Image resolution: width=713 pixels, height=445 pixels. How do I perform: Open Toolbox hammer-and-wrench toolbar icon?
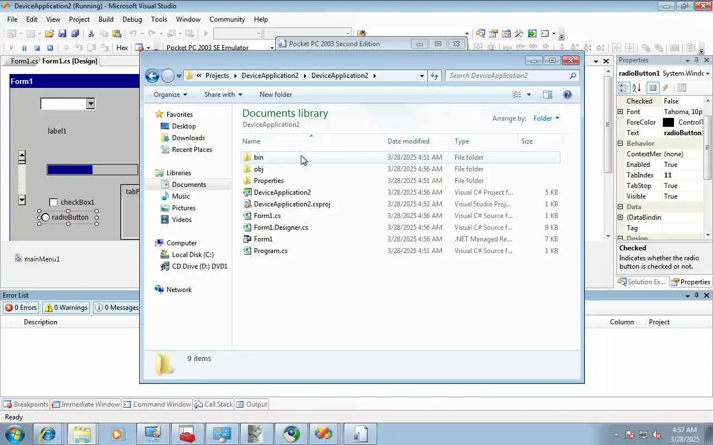[519, 33]
